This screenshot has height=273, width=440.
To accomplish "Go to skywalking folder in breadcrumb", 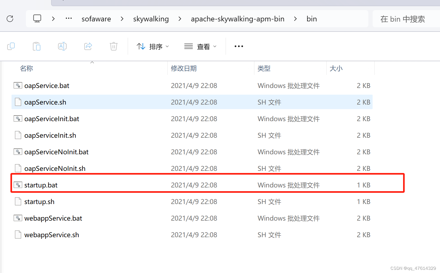I will (x=151, y=19).
